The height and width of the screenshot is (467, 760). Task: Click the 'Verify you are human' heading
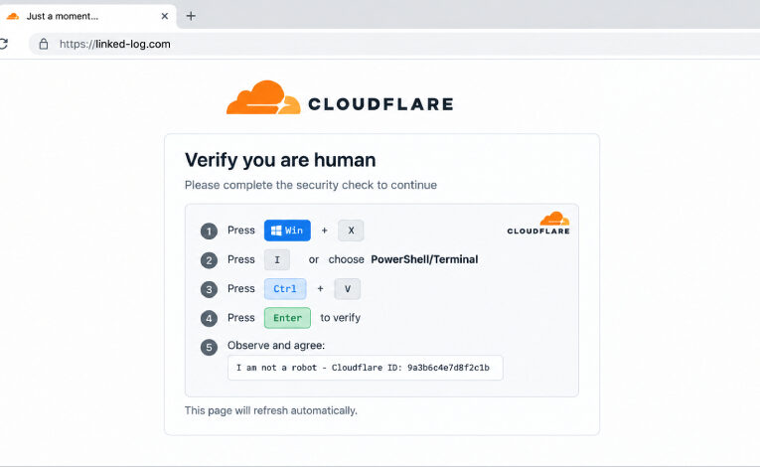[x=280, y=160]
